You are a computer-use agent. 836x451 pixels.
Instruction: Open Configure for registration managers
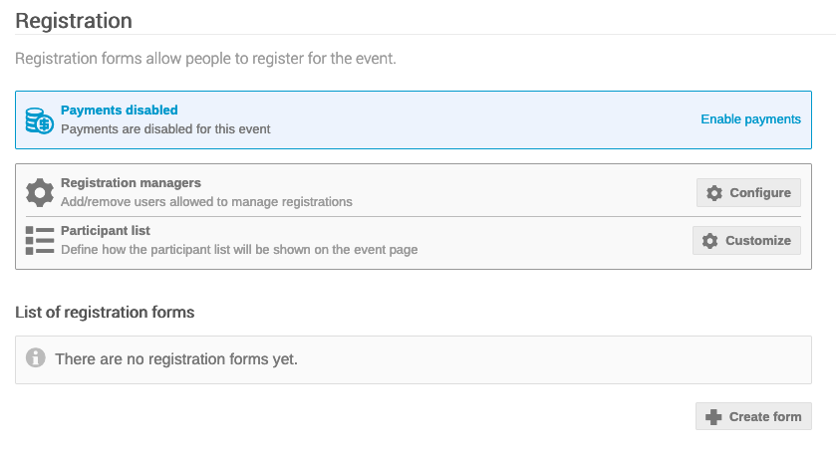coord(748,193)
